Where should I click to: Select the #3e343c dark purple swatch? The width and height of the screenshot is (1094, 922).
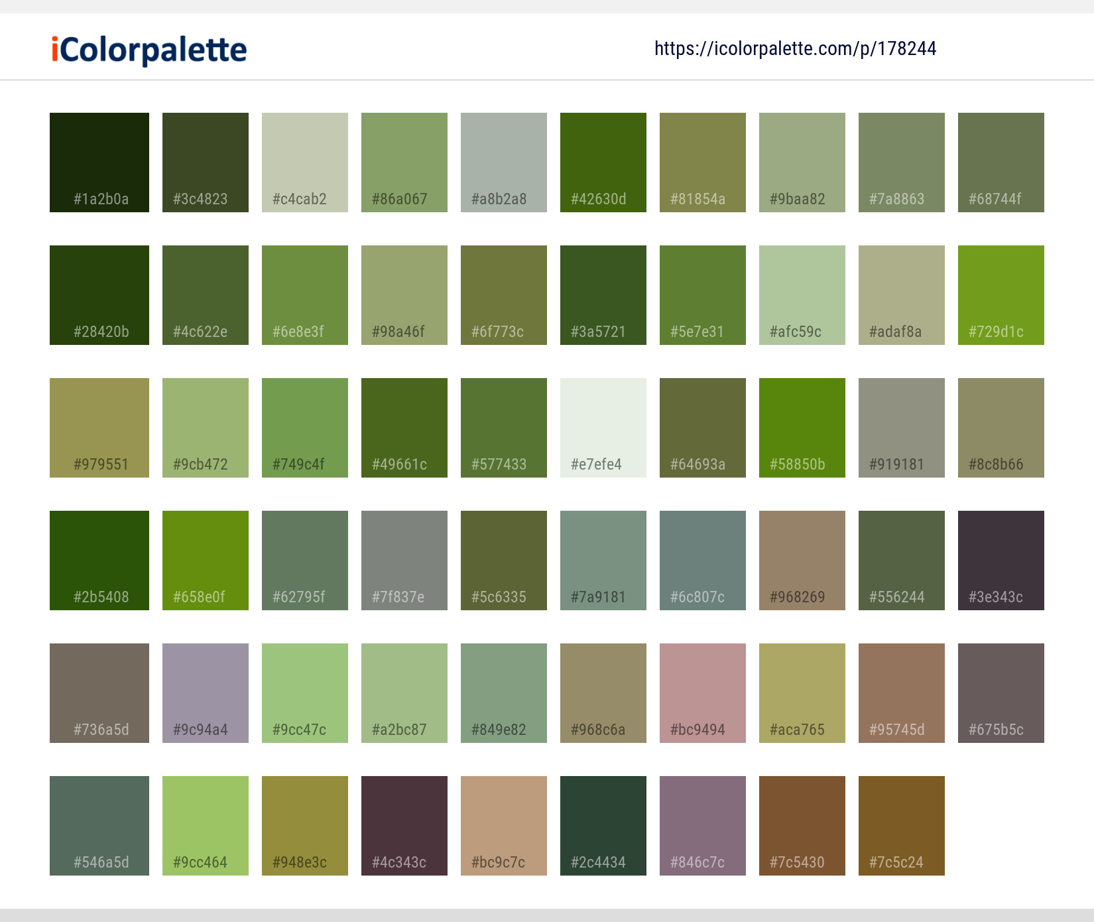[x=1001, y=560]
